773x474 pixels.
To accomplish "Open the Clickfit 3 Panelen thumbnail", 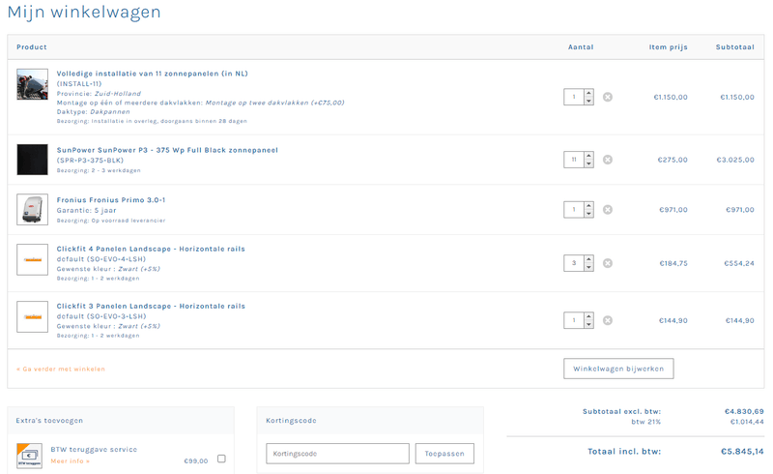I will [33, 316].
